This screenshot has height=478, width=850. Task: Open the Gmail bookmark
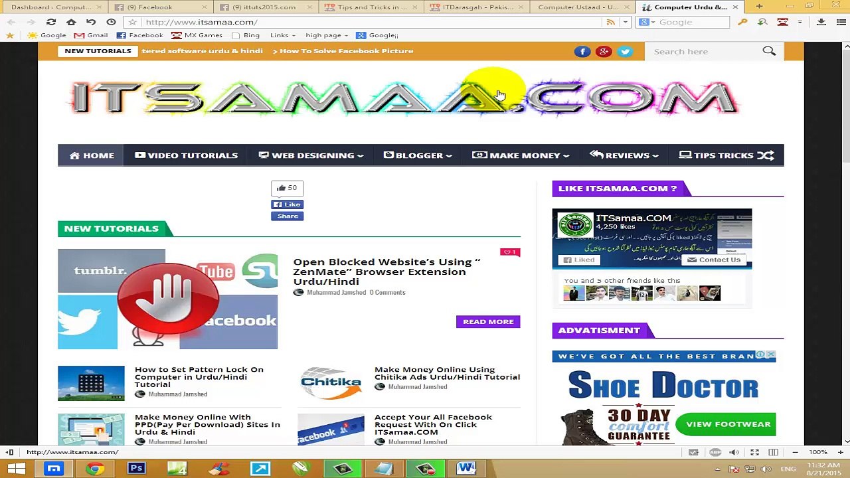91,35
